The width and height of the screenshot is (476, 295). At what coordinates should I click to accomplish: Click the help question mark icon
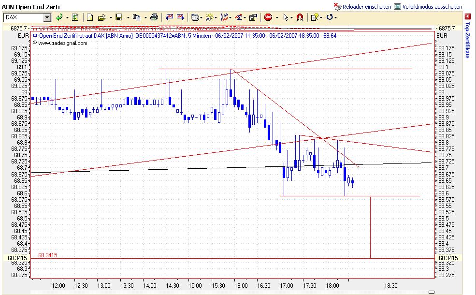tap(315, 17)
